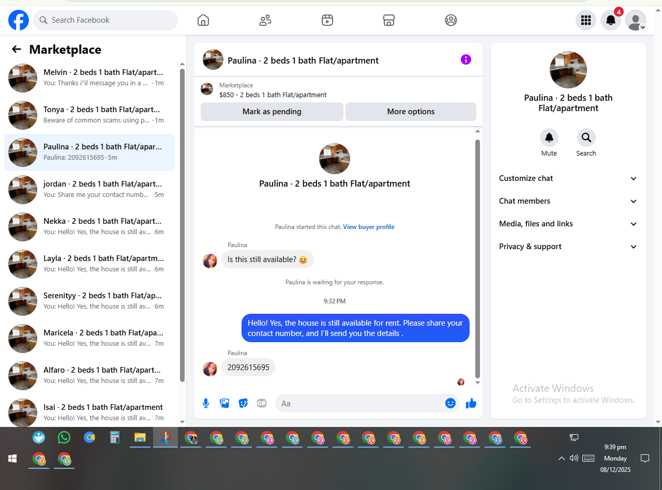
Task: Open the GIF picker
Action: [262, 403]
